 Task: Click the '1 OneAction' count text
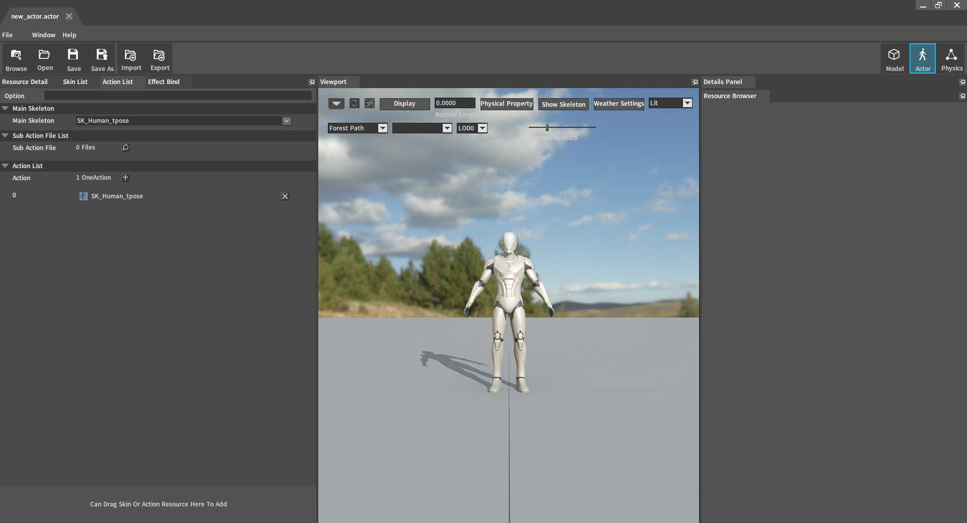click(94, 178)
